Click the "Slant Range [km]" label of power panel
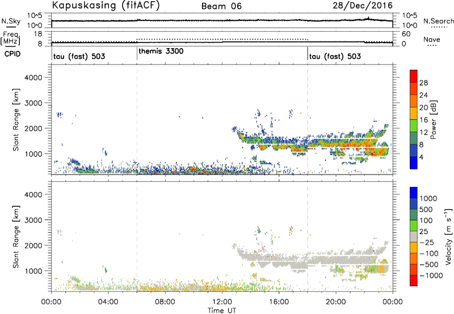The image size is (454, 314). 16,120
